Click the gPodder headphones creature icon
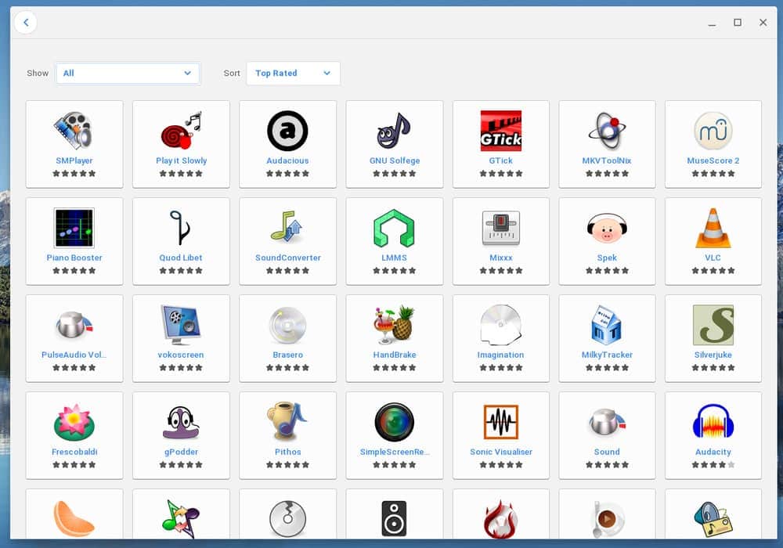 pos(181,422)
